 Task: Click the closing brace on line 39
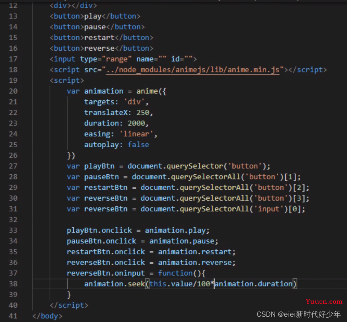click(x=69, y=295)
